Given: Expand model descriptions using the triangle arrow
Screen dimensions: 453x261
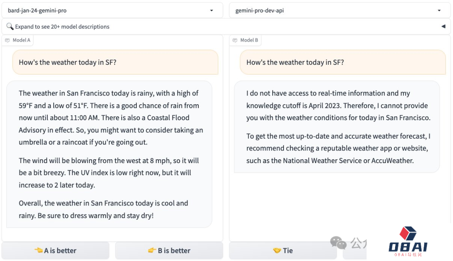Looking at the screenshot, I should coord(443,26).
